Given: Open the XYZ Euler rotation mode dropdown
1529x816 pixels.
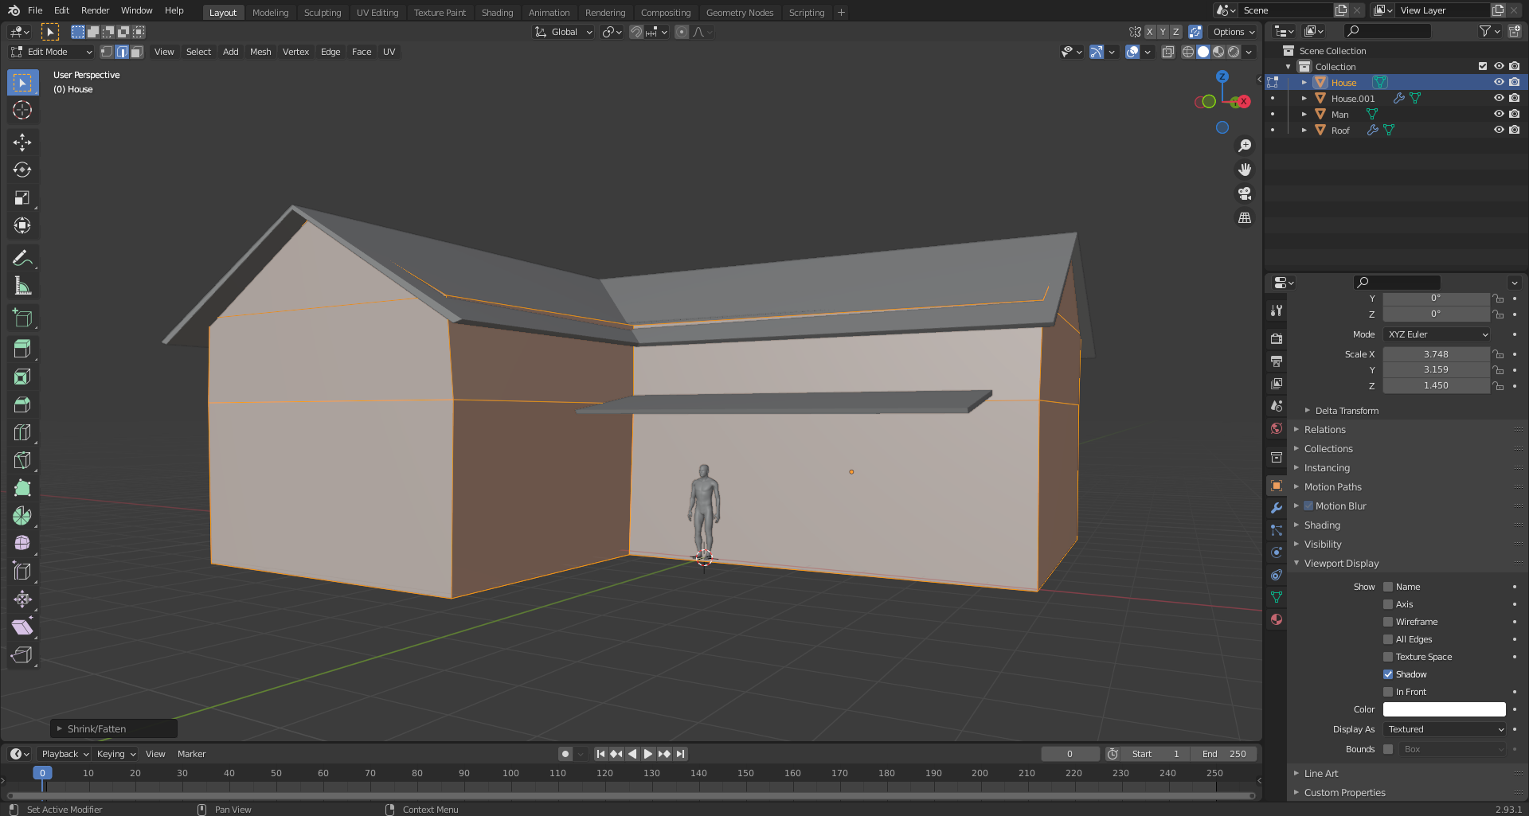Looking at the screenshot, I should pyautogui.click(x=1437, y=334).
